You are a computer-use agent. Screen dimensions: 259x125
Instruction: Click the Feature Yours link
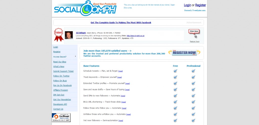click(195, 41)
